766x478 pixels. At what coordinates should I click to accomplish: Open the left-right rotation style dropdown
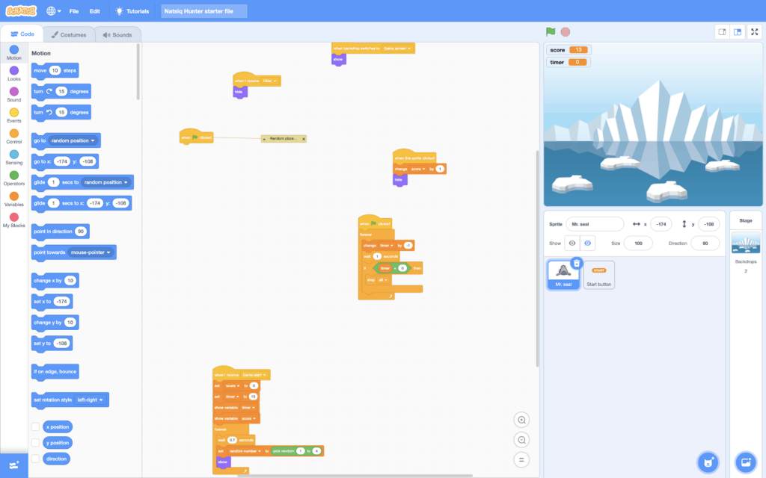91,400
